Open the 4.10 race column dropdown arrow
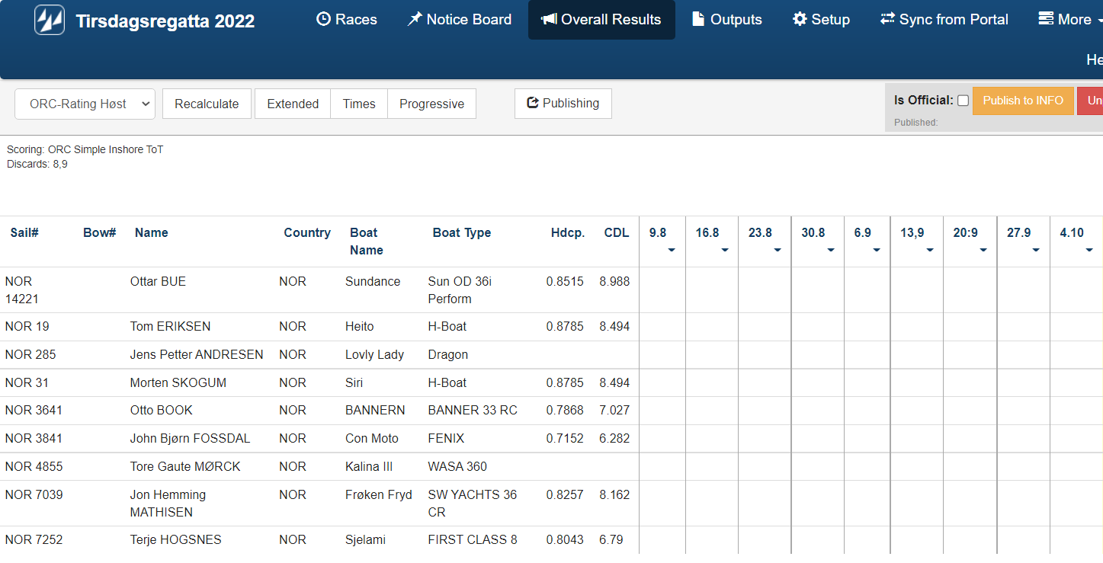 tap(1089, 250)
